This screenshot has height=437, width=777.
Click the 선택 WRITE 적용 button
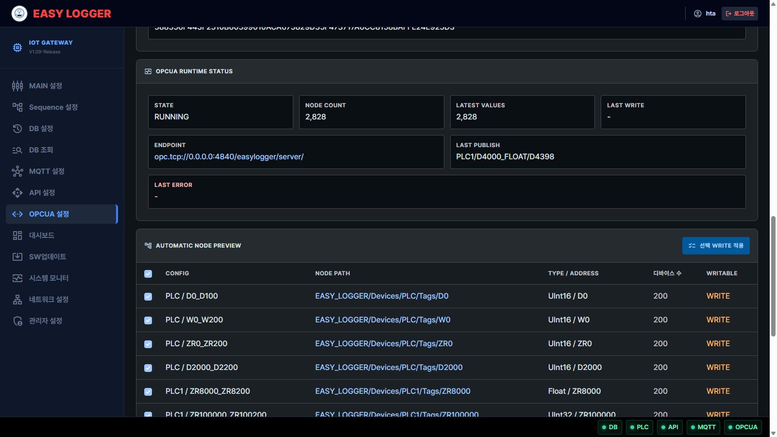pos(716,246)
